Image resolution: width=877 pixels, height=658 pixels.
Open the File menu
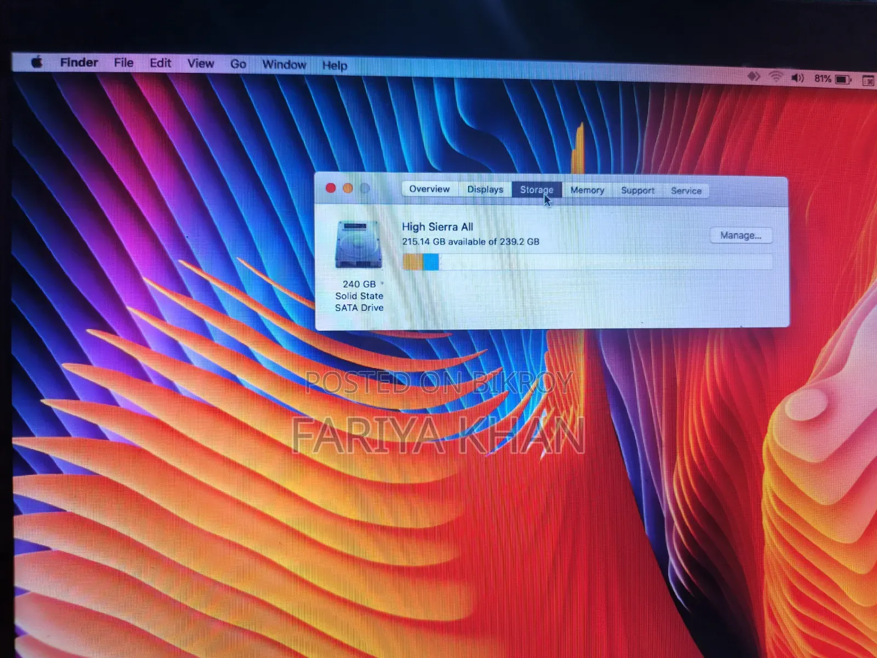pos(123,63)
